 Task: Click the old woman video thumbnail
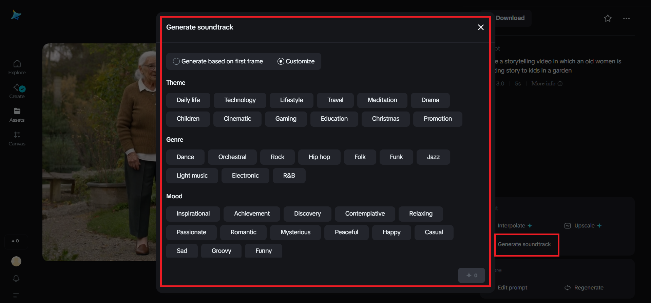click(99, 152)
